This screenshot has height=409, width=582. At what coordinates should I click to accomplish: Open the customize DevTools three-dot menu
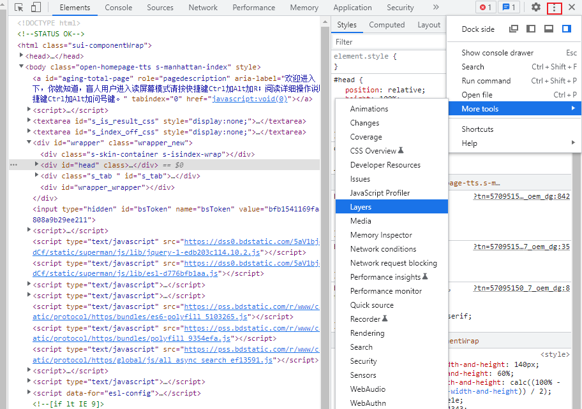coord(554,8)
